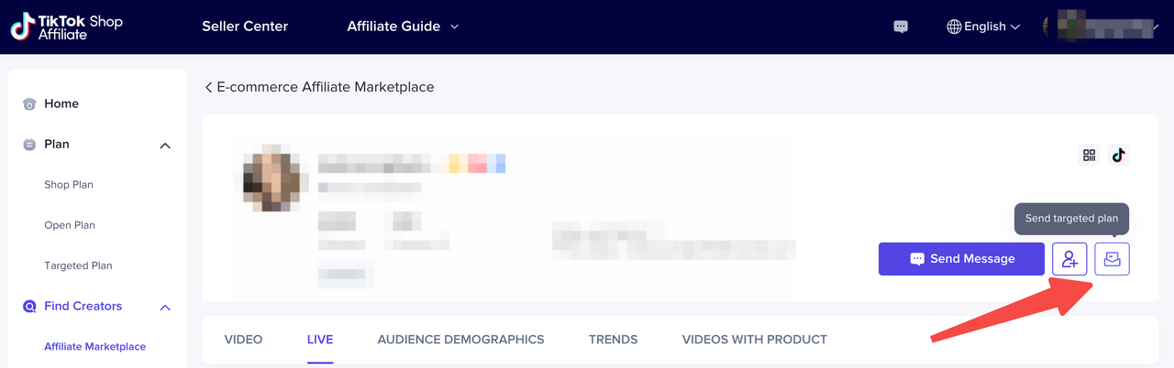Click the creator's profile avatar

point(270,178)
